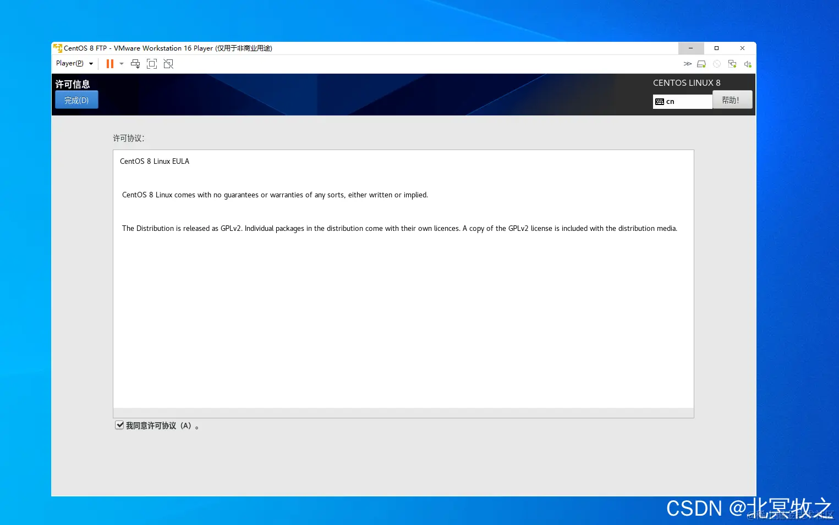Click the 'CentOS 8 Linux EULA' heading text

point(155,161)
